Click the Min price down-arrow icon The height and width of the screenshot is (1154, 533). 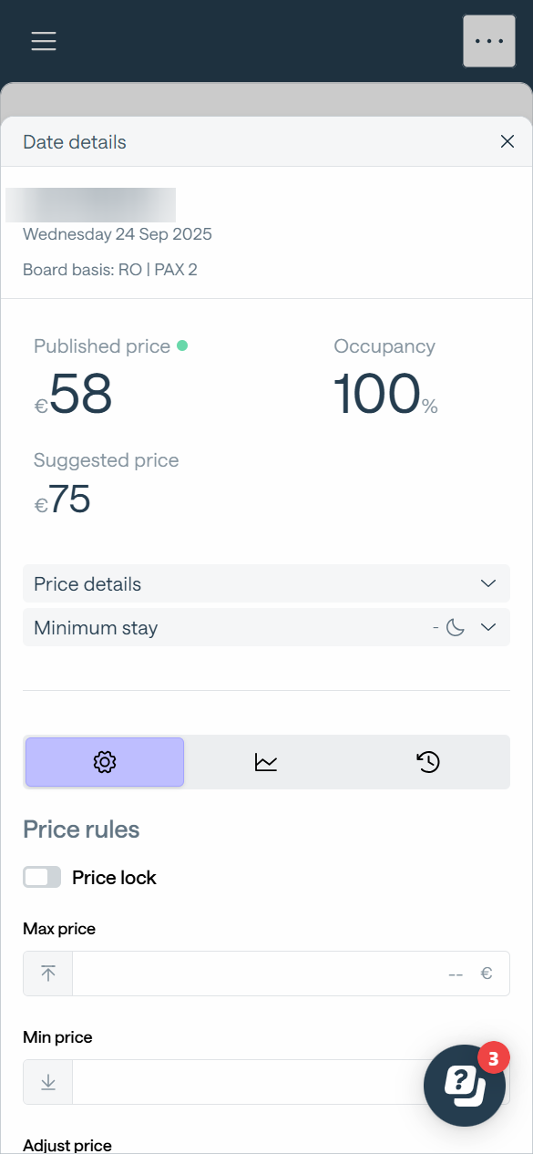point(48,1082)
